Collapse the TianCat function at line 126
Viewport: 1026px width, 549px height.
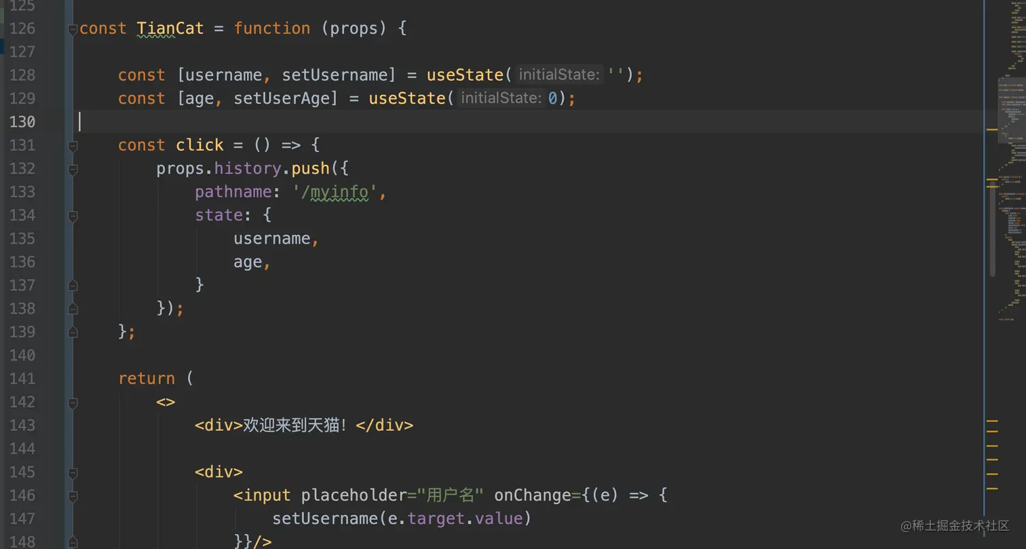click(x=73, y=29)
